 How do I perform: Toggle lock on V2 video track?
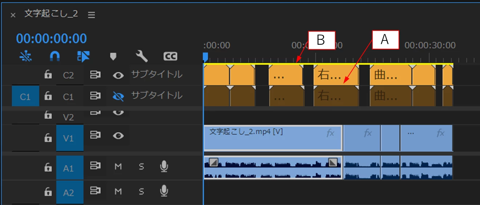tap(48, 114)
